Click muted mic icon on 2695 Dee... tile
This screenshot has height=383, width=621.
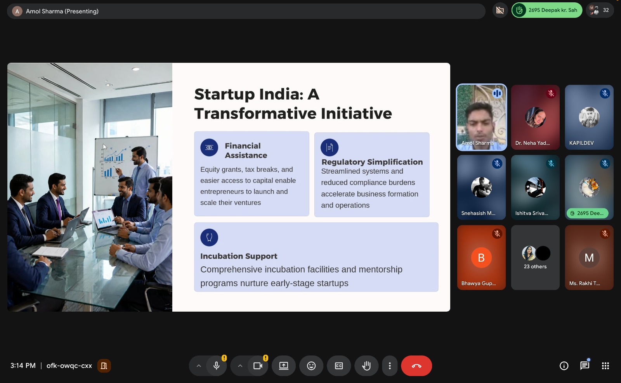[x=605, y=164]
